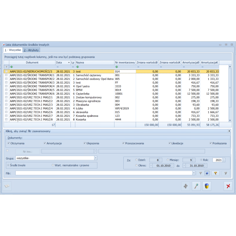Expand the Filtr combo box dropdown
This screenshot has height=236, width=236.
194,173
